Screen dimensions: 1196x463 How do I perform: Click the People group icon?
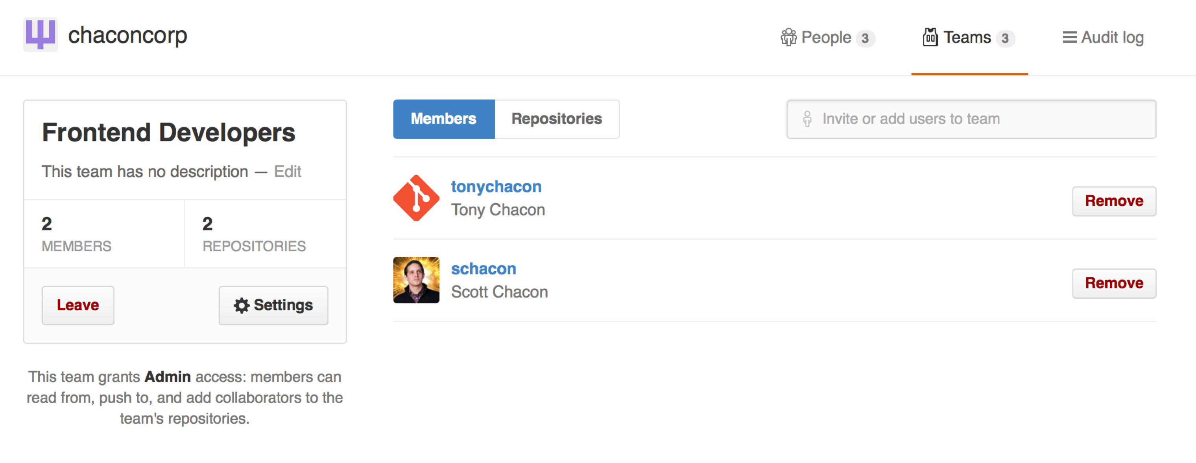pos(788,38)
